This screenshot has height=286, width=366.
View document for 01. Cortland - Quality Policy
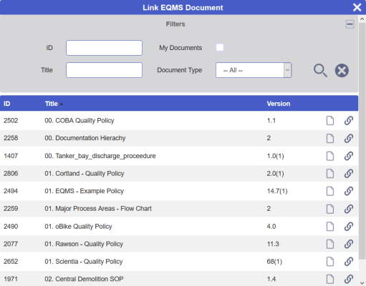coord(330,174)
